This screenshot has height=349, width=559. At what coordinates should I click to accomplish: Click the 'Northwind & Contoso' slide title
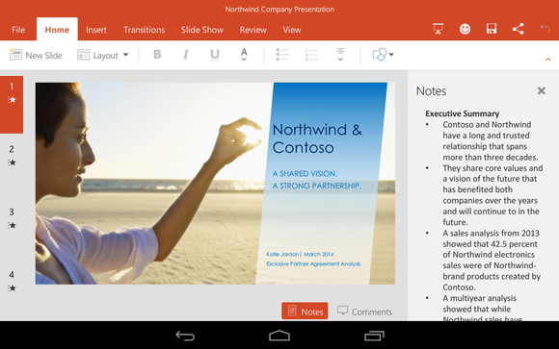point(317,138)
